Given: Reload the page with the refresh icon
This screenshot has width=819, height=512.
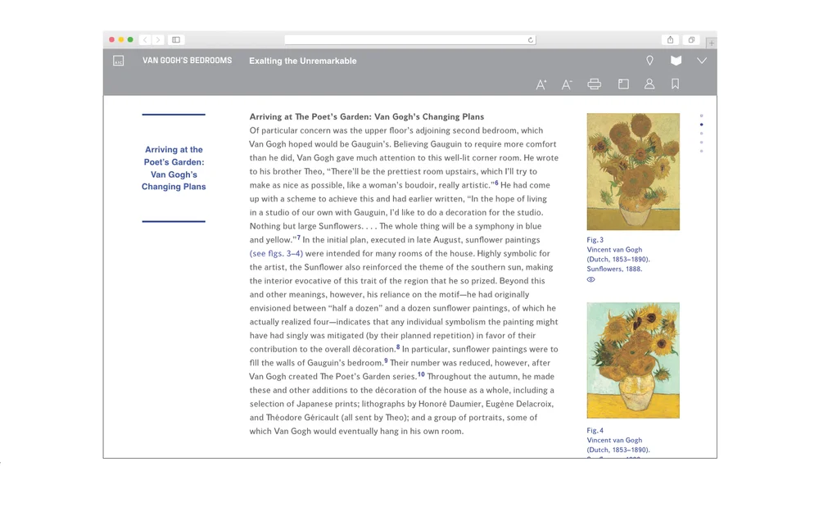Looking at the screenshot, I should [530, 39].
